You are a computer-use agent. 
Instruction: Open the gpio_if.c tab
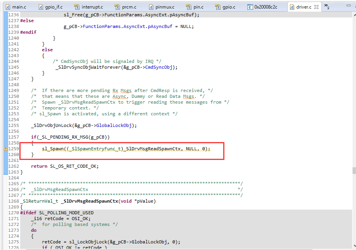(x=50, y=7)
